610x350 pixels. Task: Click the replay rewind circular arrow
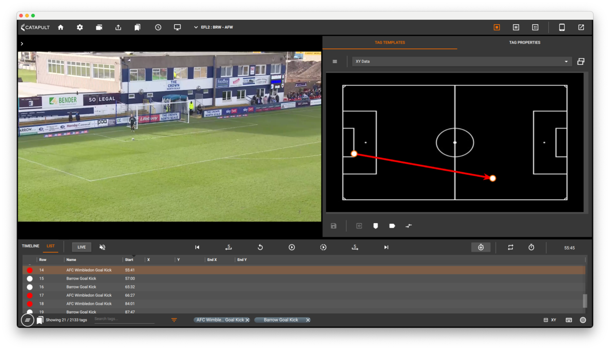[x=260, y=247]
